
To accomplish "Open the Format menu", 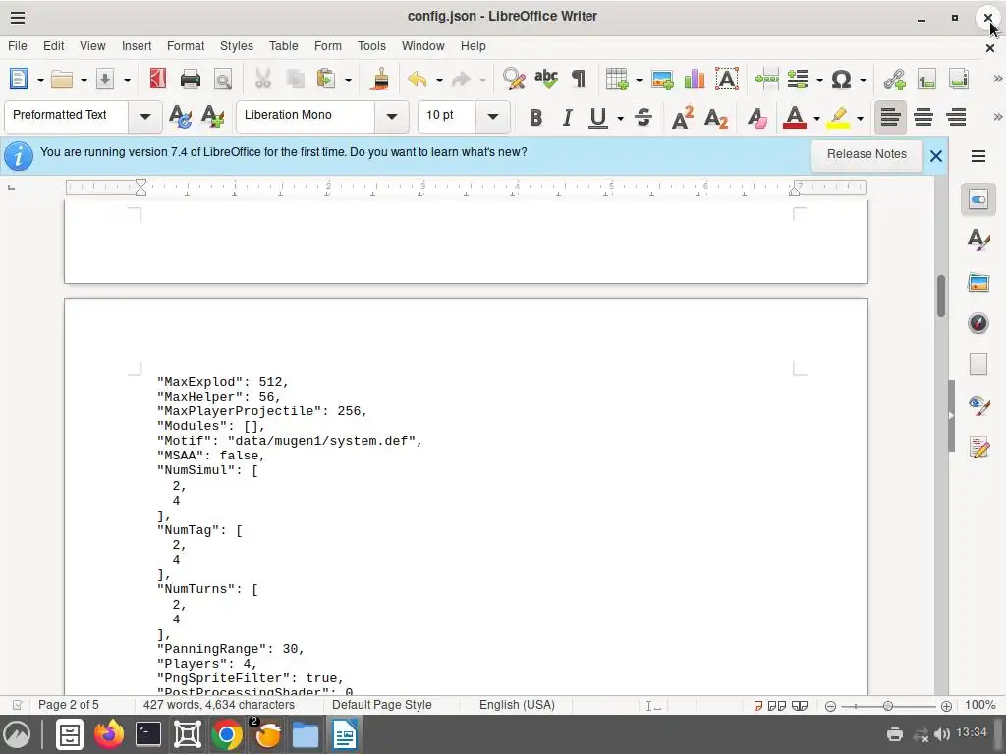I will pyautogui.click(x=186, y=46).
